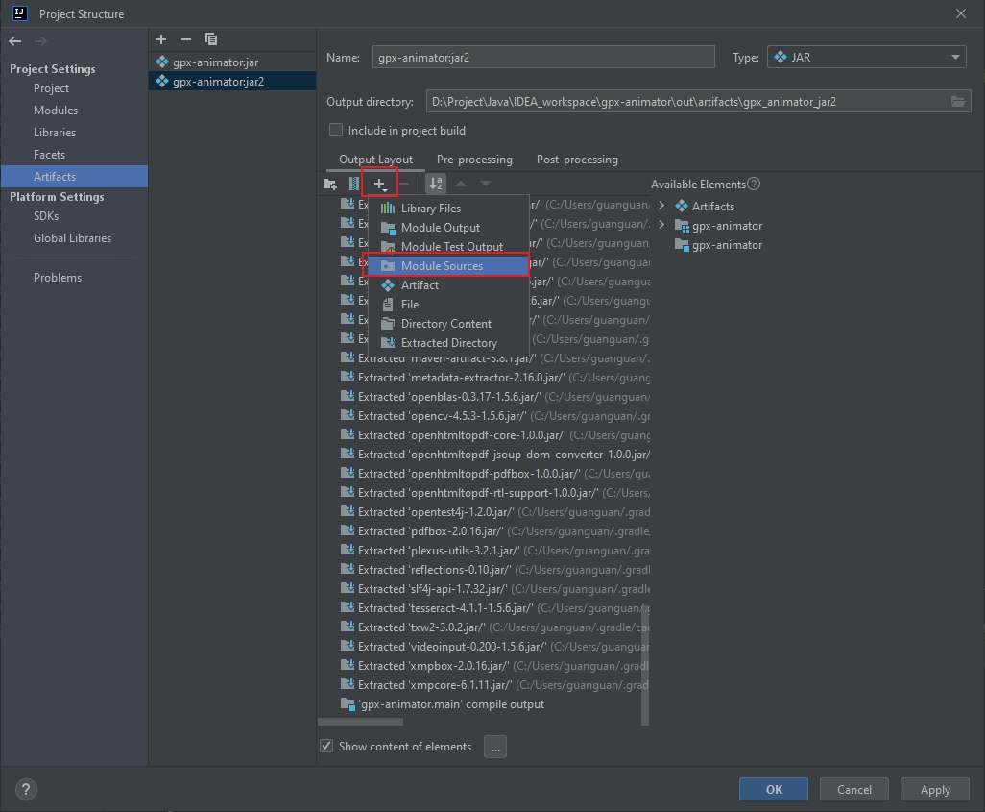
Task: Select the gpx-animator:jar artifact
Action: click(x=231, y=62)
